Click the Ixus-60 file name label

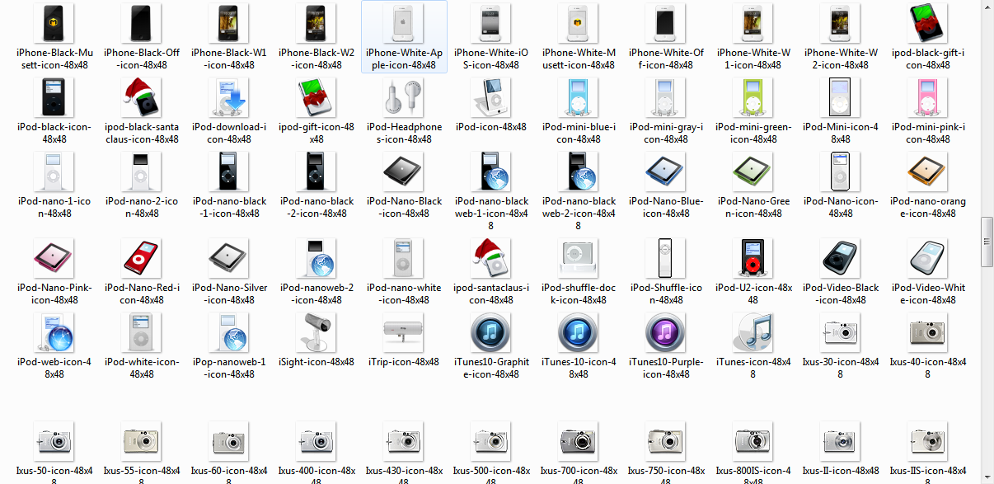tap(229, 476)
